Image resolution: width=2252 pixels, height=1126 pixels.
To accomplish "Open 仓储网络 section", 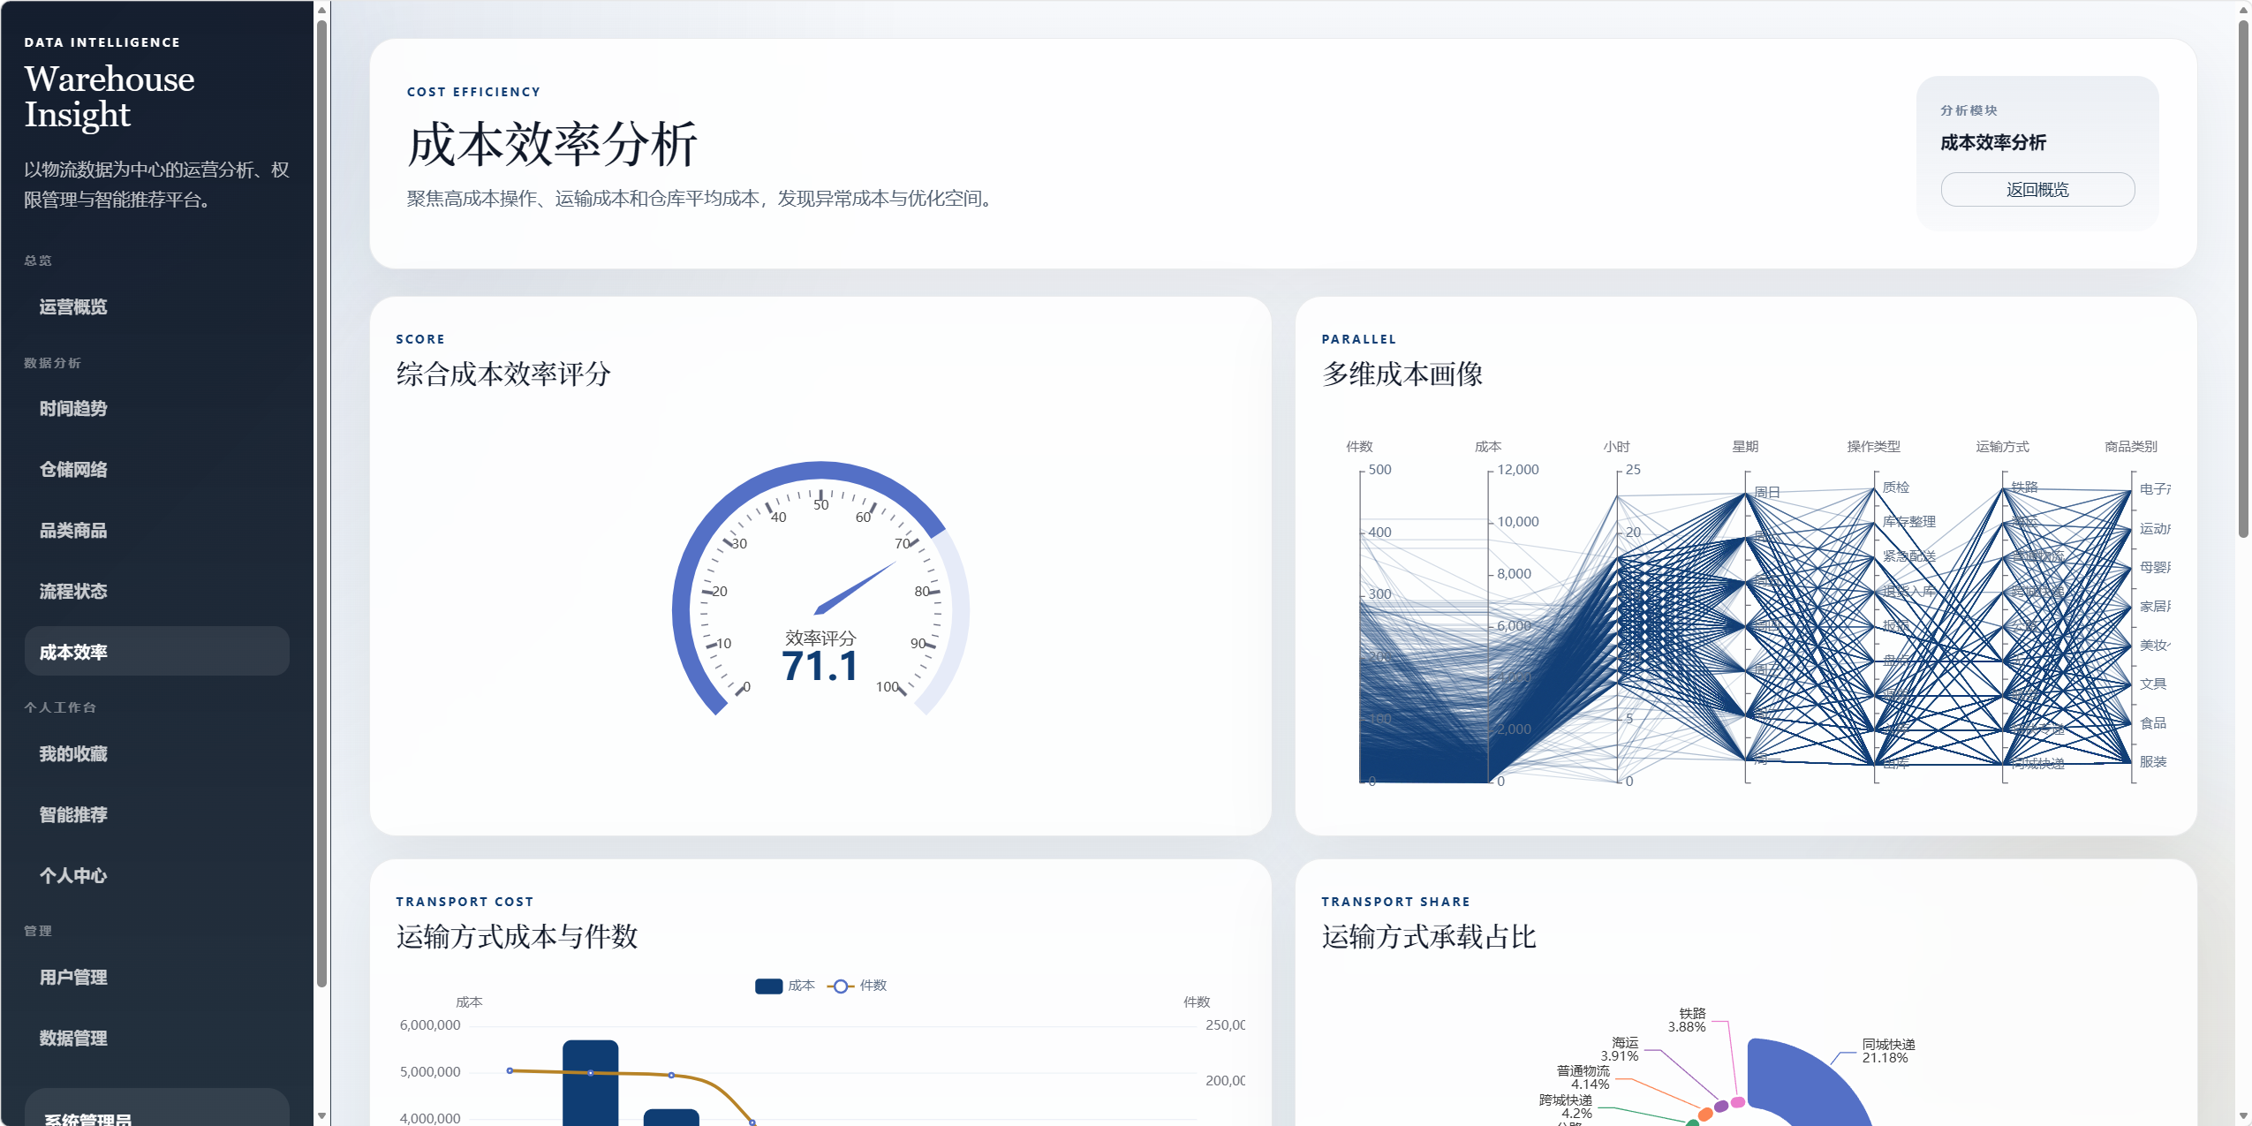I will (x=73, y=469).
